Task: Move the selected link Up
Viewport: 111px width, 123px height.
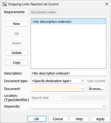Action: point(16,33)
